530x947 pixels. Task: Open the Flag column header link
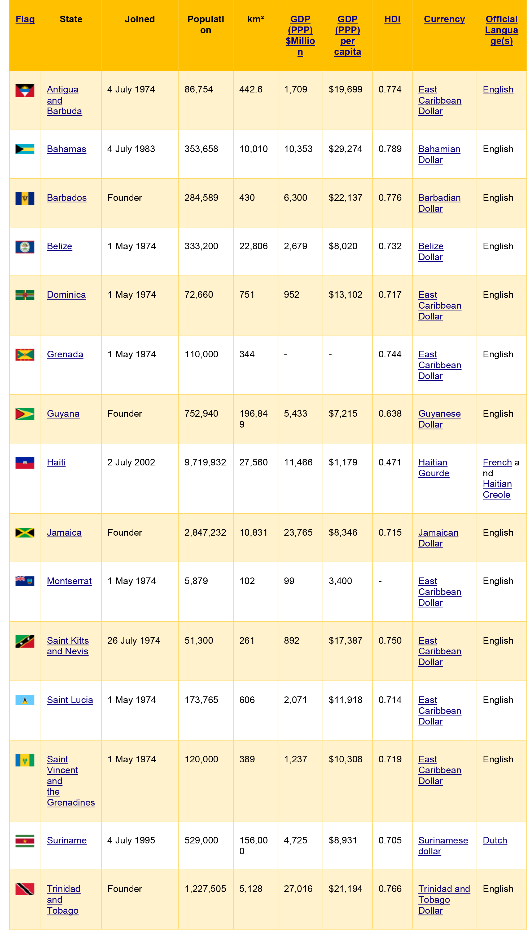coord(25,19)
